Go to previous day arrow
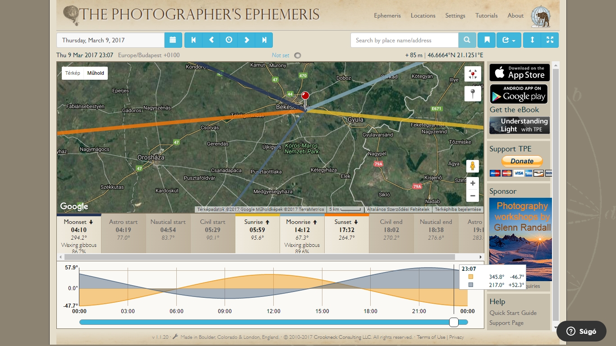Viewport: 616px width, 346px height. 211,40
